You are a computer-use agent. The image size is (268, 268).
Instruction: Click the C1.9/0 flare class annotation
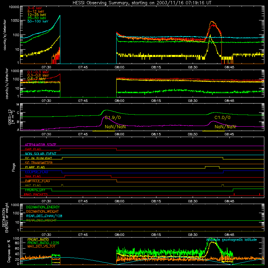tap(113, 118)
